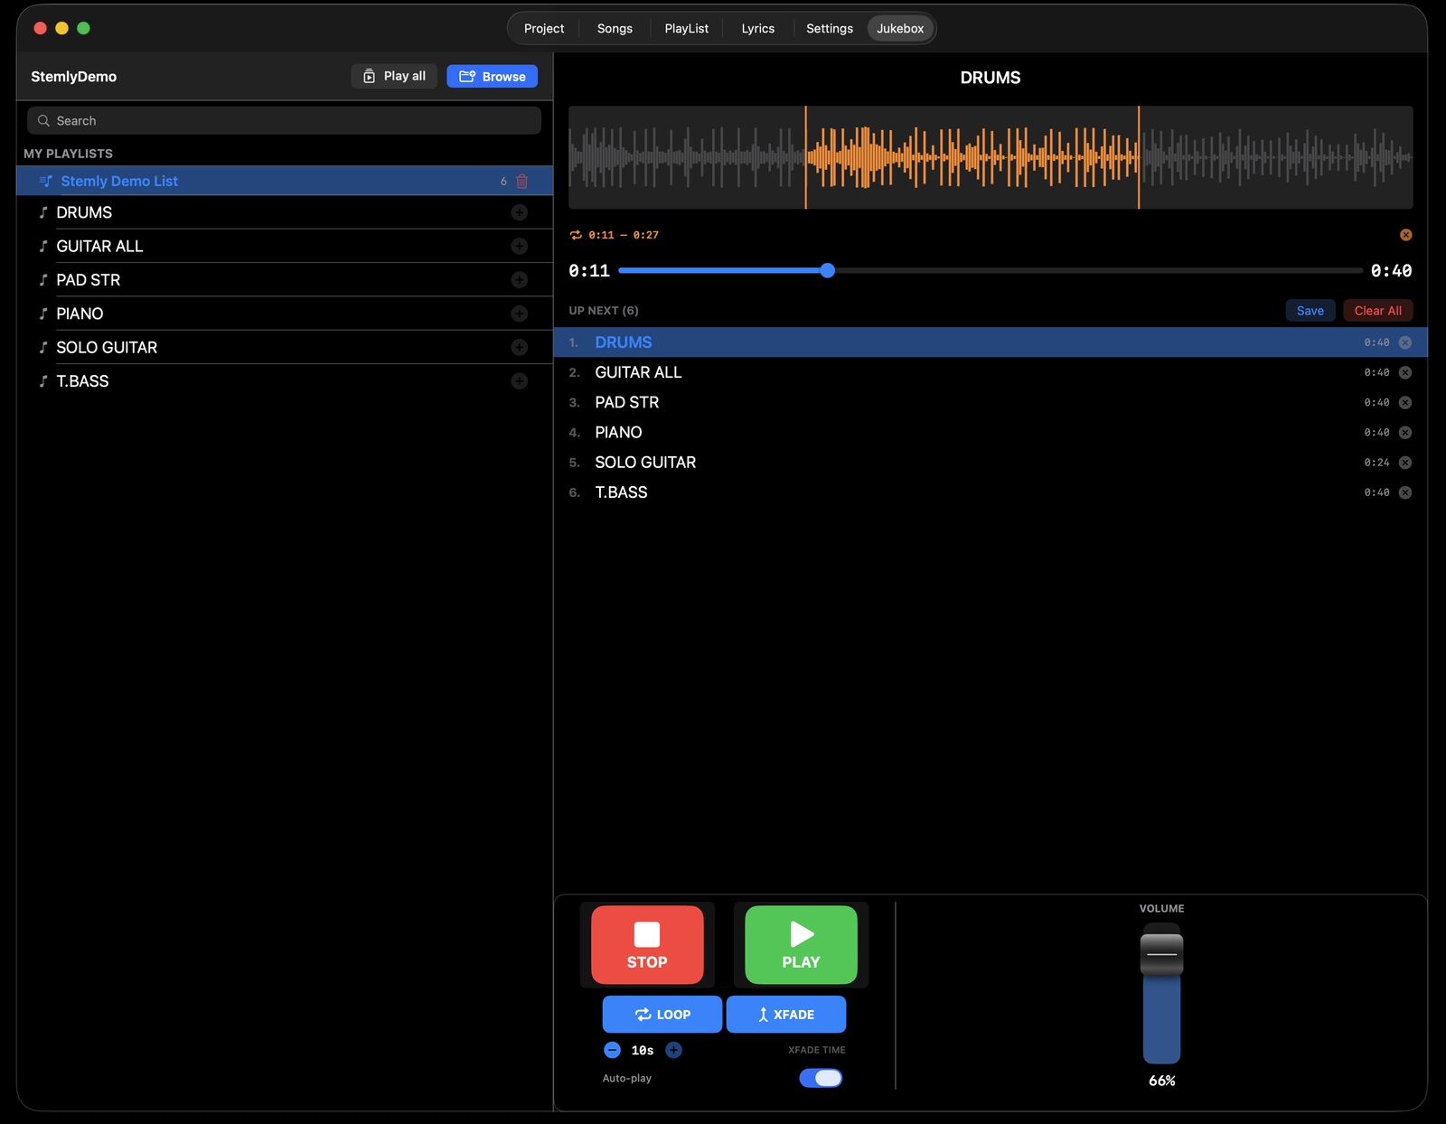1446x1124 pixels.
Task: Select PIANO in the Up Next queue
Action: [991, 432]
